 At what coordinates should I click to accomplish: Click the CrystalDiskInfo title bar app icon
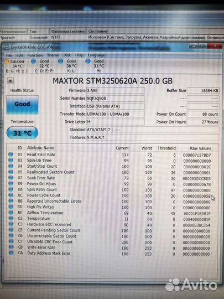click(x=7, y=47)
